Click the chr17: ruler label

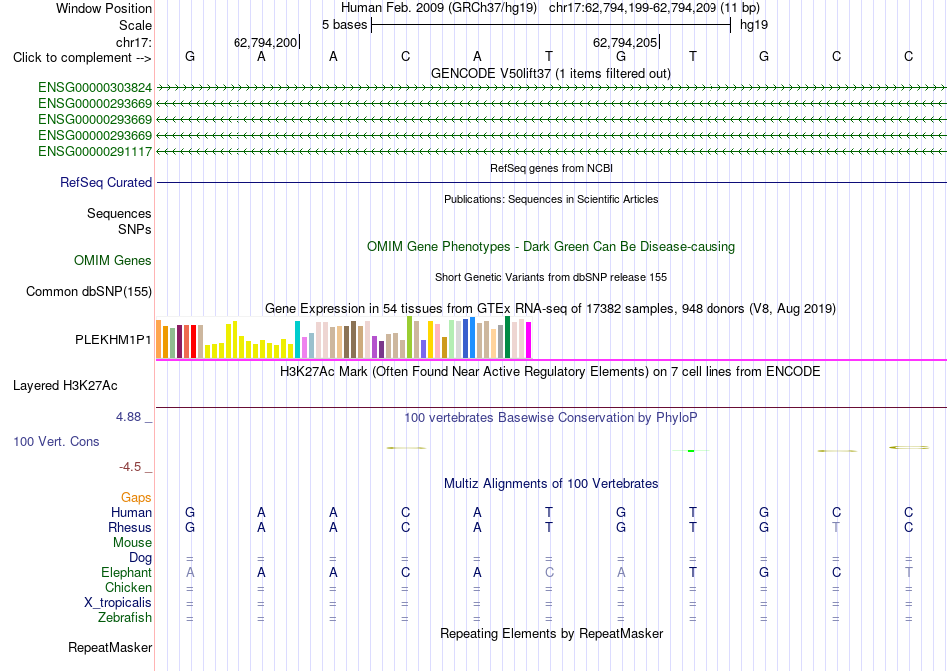pyautogui.click(x=133, y=42)
